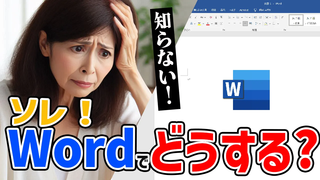Toggle justify paragraph alignment
320x180 pixels.
(x=245, y=23)
